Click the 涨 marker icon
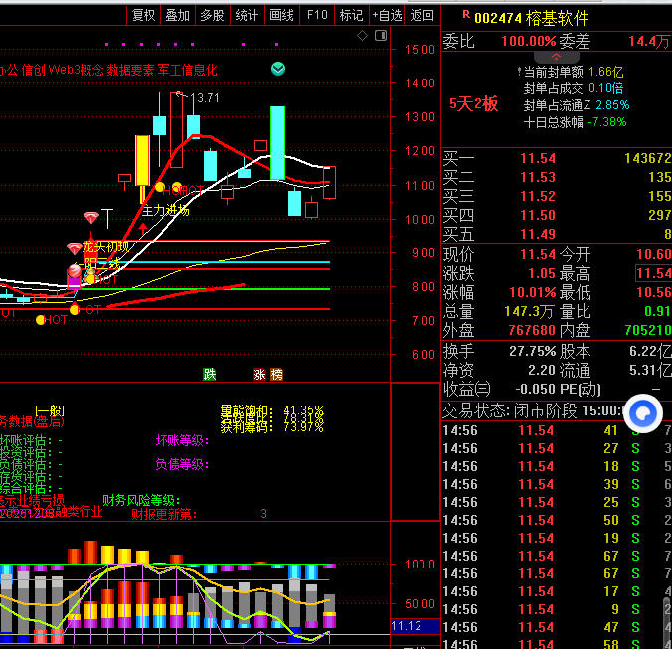The width and height of the screenshot is (672, 649). click(260, 374)
